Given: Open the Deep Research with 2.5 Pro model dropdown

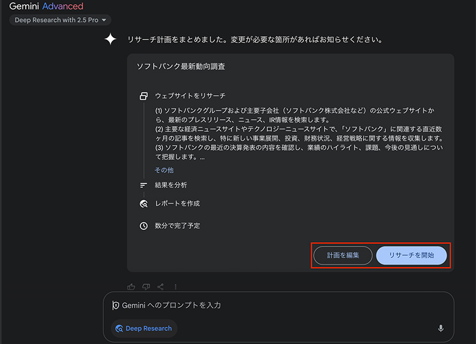Looking at the screenshot, I should [60, 20].
